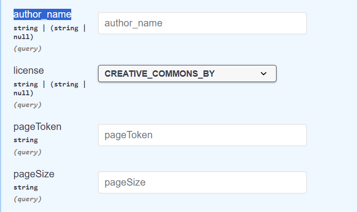357x212 pixels.
Task: Click the 'null)' text under license type
Action: pos(23,93)
